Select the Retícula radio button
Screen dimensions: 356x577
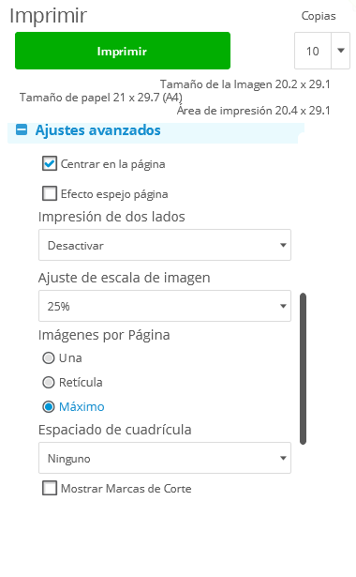click(x=49, y=383)
